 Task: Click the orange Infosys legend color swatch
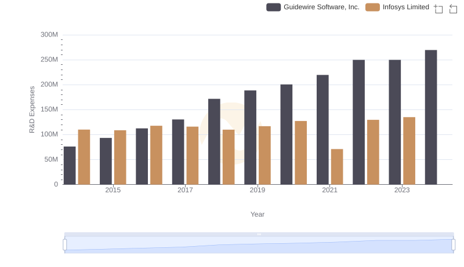click(x=372, y=7)
